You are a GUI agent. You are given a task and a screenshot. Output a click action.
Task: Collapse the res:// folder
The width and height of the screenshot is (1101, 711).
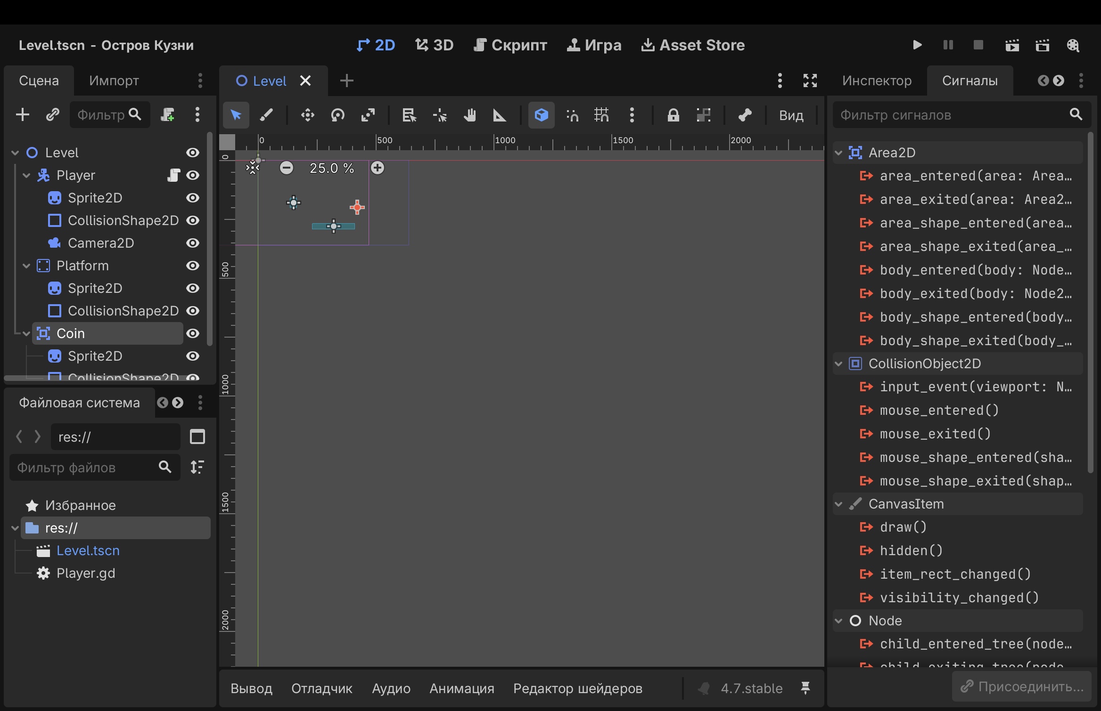point(15,528)
